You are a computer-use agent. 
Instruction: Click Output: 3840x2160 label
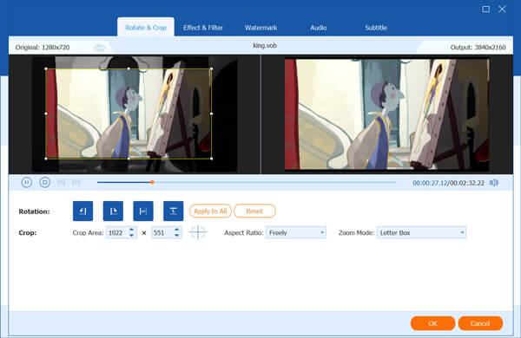click(x=478, y=47)
